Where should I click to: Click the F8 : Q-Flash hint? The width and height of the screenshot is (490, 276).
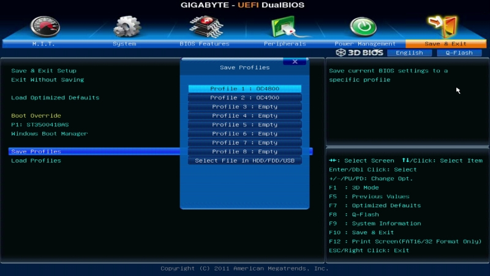coord(354,215)
